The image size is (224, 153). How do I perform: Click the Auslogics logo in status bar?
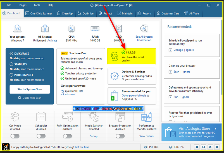[6, 147]
